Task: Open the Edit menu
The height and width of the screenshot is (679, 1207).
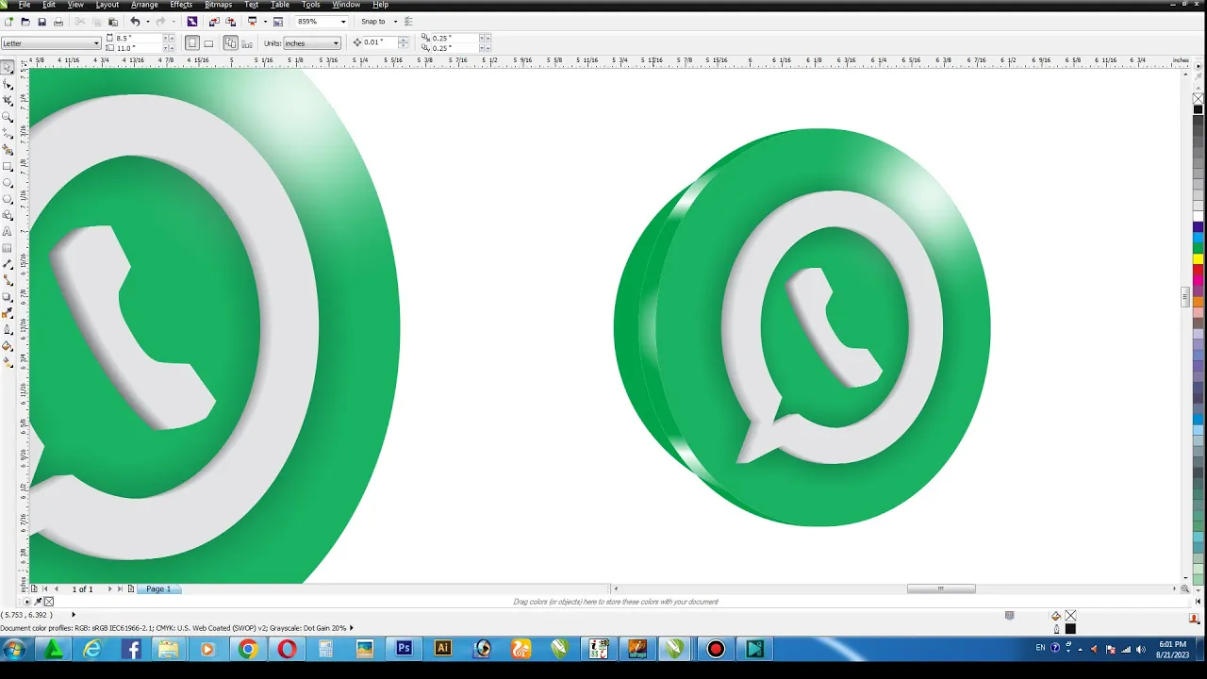Action: tap(48, 5)
